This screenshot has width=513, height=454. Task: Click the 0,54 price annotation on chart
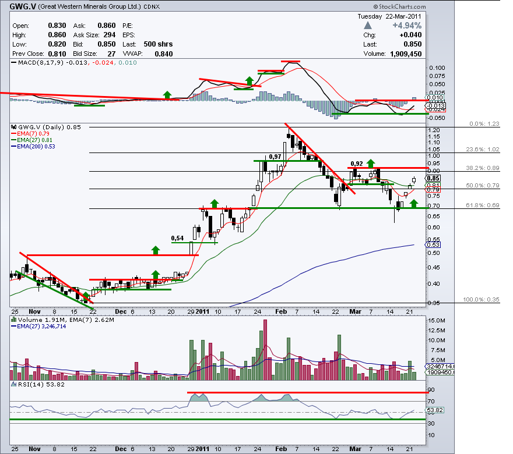(x=177, y=238)
